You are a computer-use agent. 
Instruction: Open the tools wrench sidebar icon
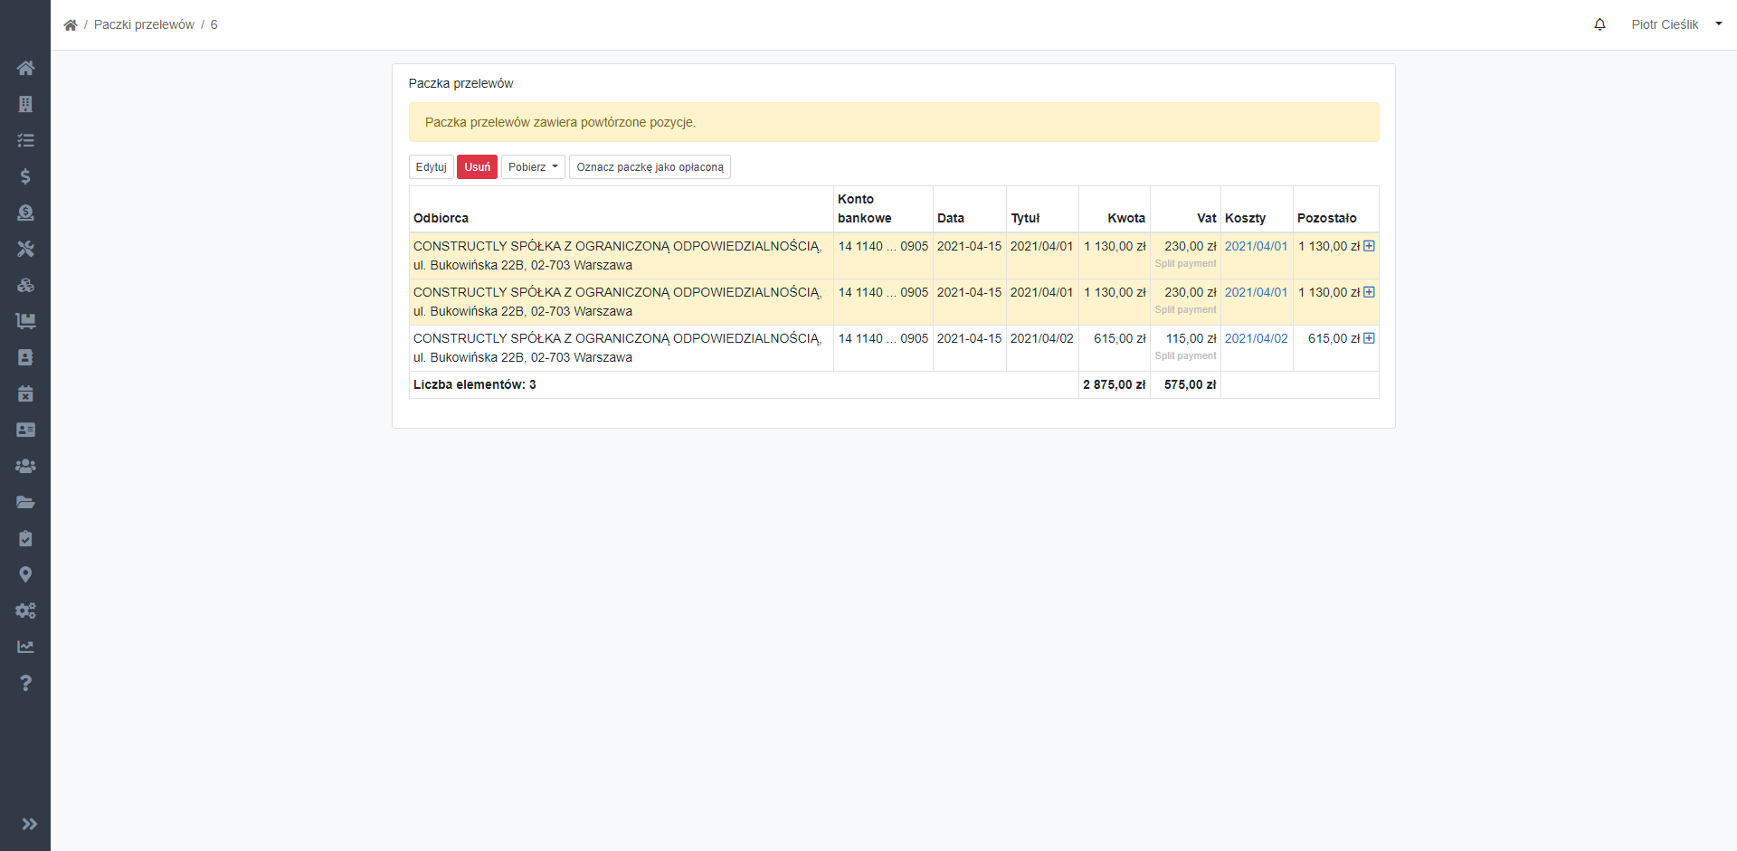point(25,249)
